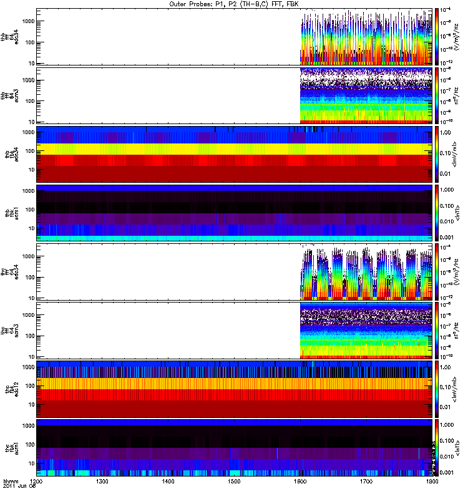
Task: Click the "2011 Jun 08" date label
Action: tap(19, 487)
